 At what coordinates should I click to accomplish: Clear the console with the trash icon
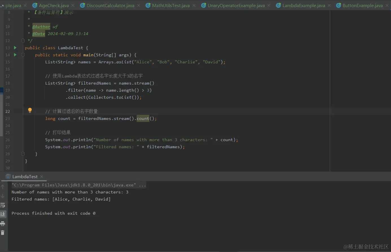[3, 233]
